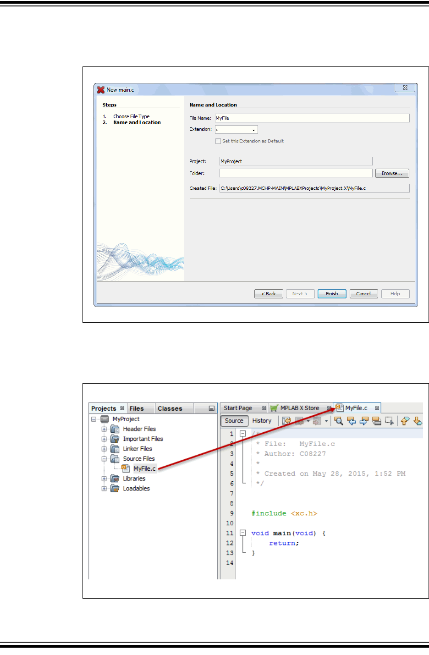The image size is (429, 655).
Task: Collapse the comment block fold on line 1
Action: point(243,434)
